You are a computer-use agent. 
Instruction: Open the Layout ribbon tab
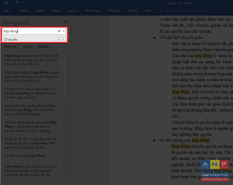click(73, 10)
